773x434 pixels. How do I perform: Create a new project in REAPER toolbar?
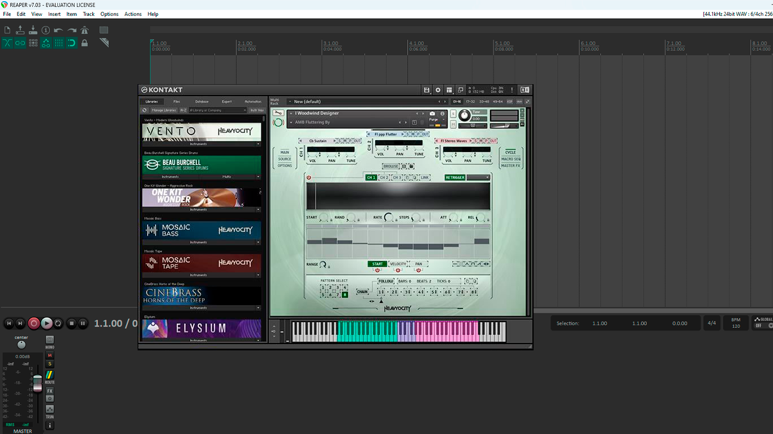pyautogui.click(x=7, y=30)
